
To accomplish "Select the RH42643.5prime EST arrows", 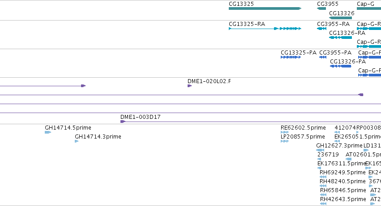I will coord(323,204).
